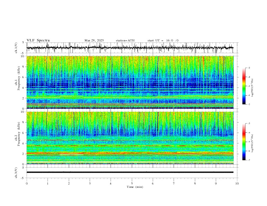Click the red 2 kHz band in ch.2
The image size is (267, 206).
[130, 153]
